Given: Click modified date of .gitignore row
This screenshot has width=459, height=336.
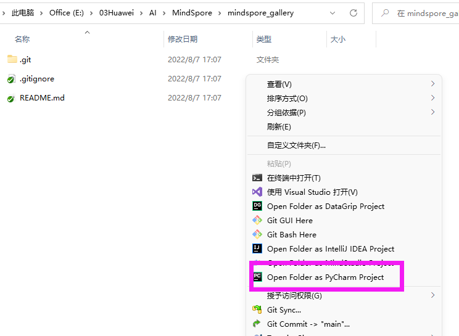Looking at the screenshot, I should tap(194, 79).
